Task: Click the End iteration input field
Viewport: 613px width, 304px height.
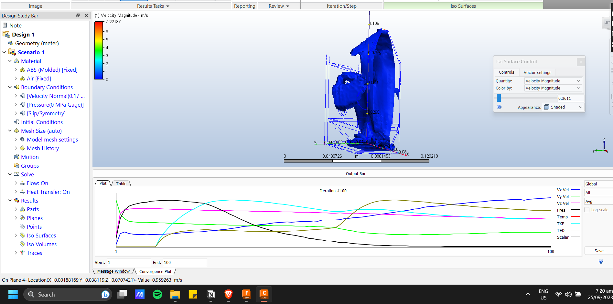Action: tap(184, 262)
